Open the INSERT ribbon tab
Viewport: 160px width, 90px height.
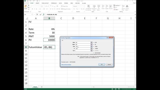click(x=37, y=3)
